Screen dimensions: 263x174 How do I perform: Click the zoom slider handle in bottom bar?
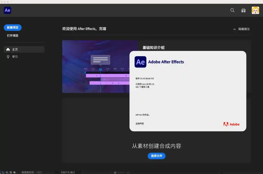[115, 172]
